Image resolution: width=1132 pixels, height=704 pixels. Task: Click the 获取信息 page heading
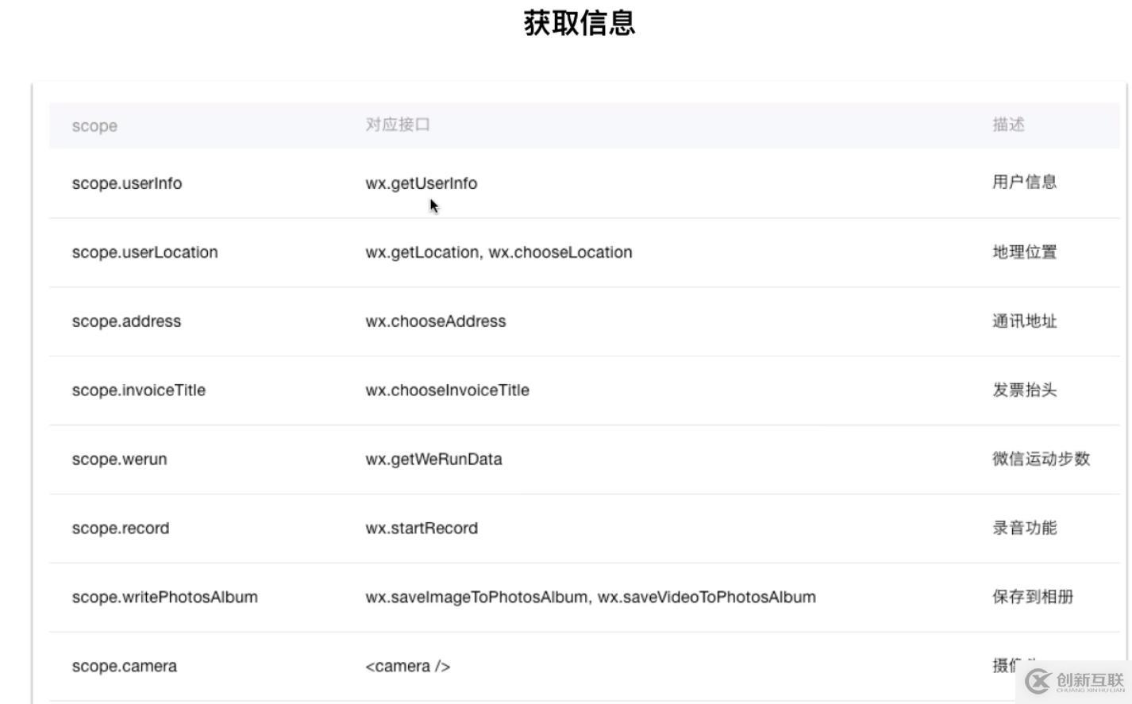pos(579,23)
